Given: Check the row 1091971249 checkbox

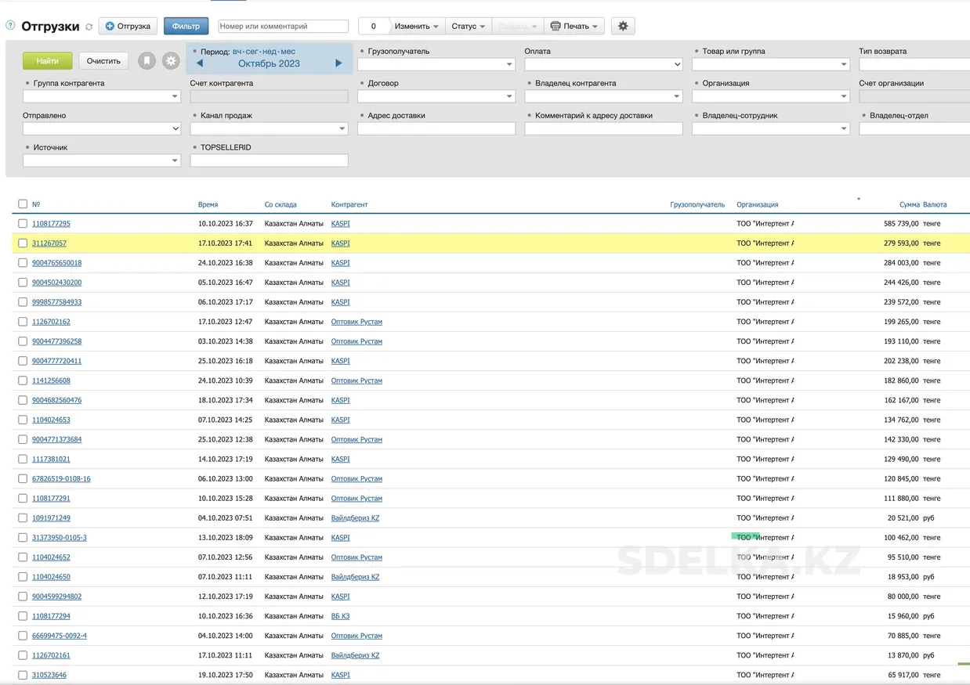Looking at the screenshot, I should [23, 517].
